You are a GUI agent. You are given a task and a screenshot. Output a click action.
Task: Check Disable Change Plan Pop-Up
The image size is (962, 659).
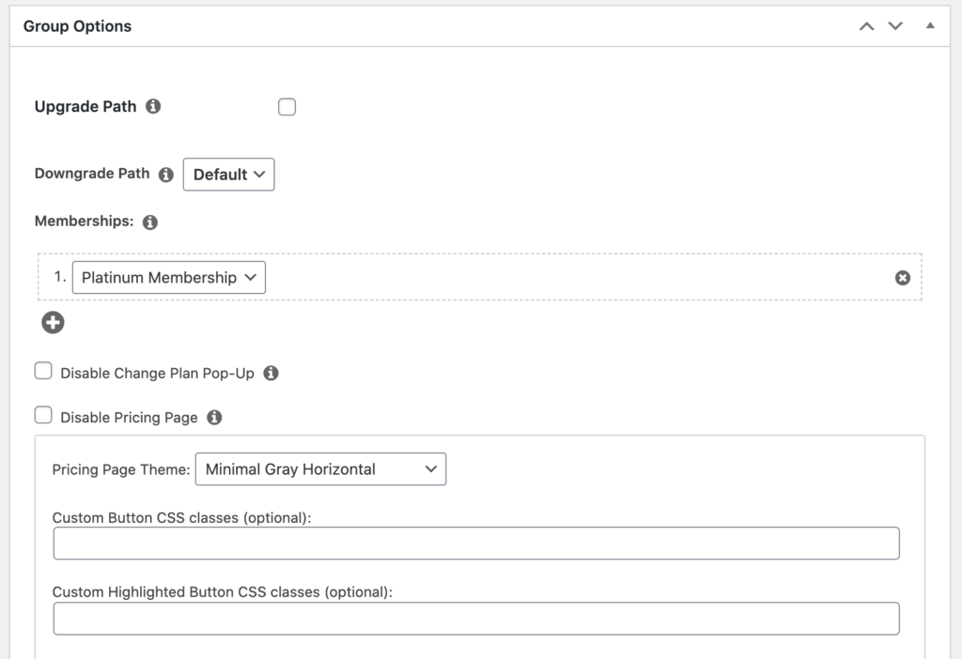[43, 372]
